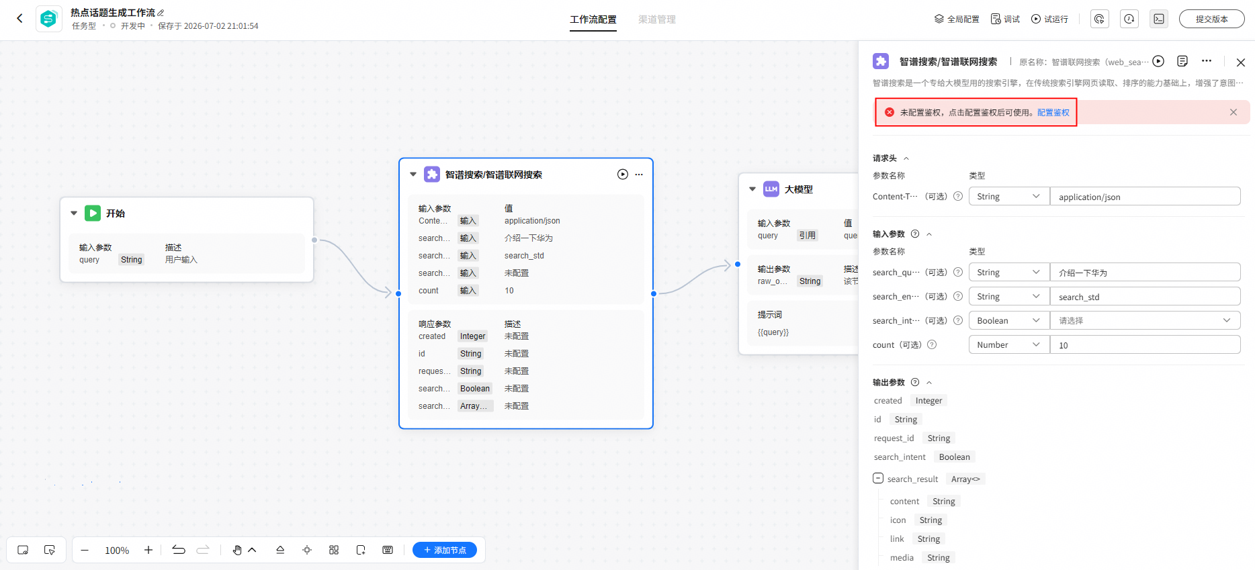This screenshot has height=570, width=1255.
Task: Click the eye-in-rectangle icon in bottom toolbar
Action: coord(23,550)
